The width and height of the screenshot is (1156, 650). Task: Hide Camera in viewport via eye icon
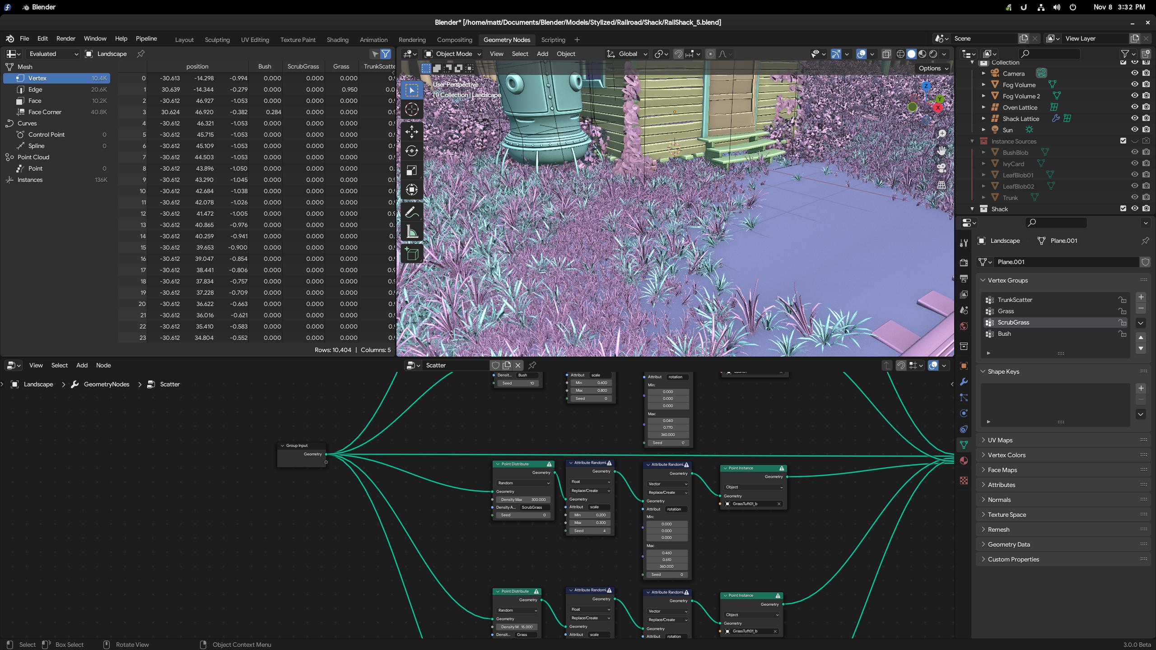[1134, 73]
